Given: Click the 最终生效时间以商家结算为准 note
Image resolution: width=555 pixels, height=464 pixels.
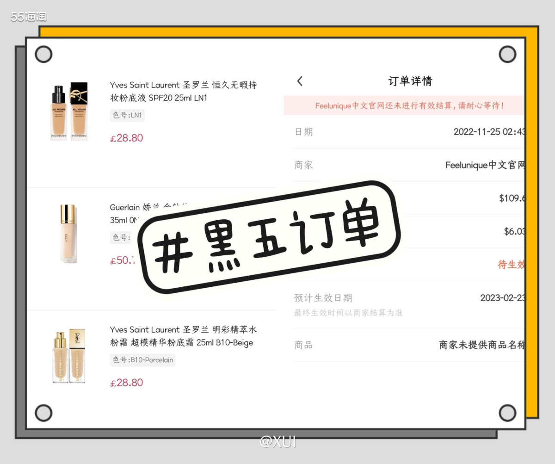Looking at the screenshot, I should coord(348,313).
